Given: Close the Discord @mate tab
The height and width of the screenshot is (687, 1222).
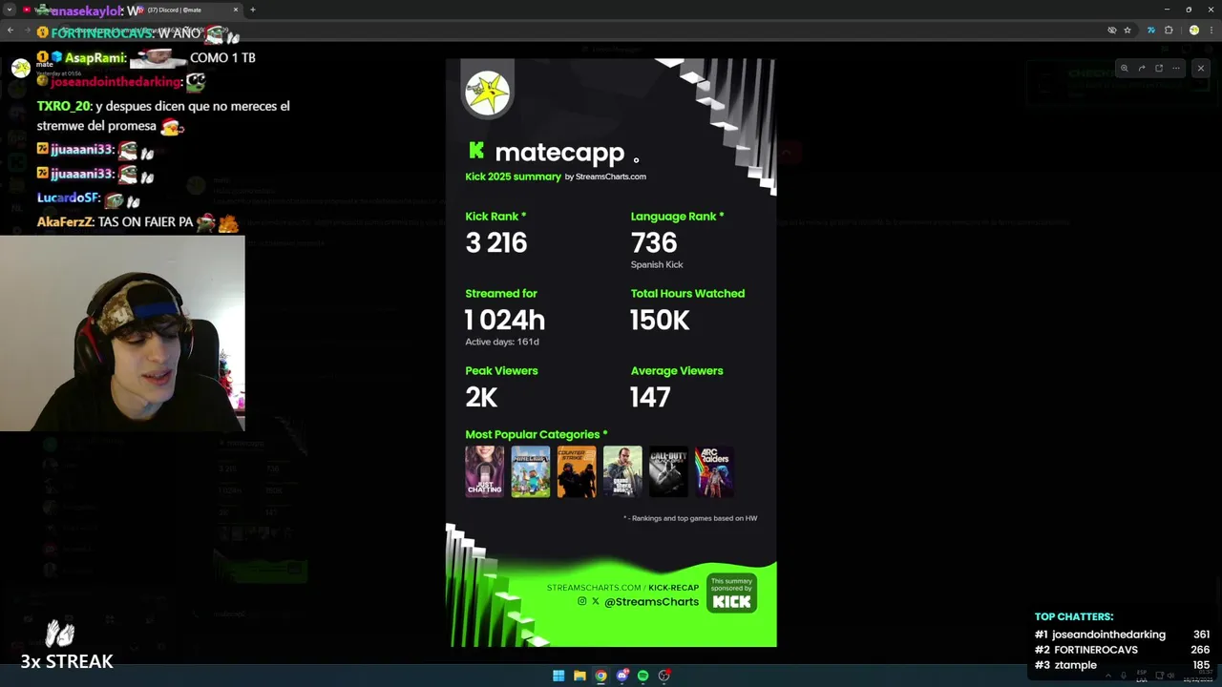Looking at the screenshot, I should pyautogui.click(x=235, y=10).
